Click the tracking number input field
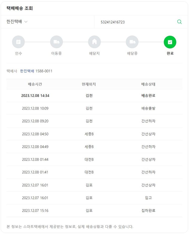Screen dimensions: 189x234 pyautogui.click(x=136, y=22)
